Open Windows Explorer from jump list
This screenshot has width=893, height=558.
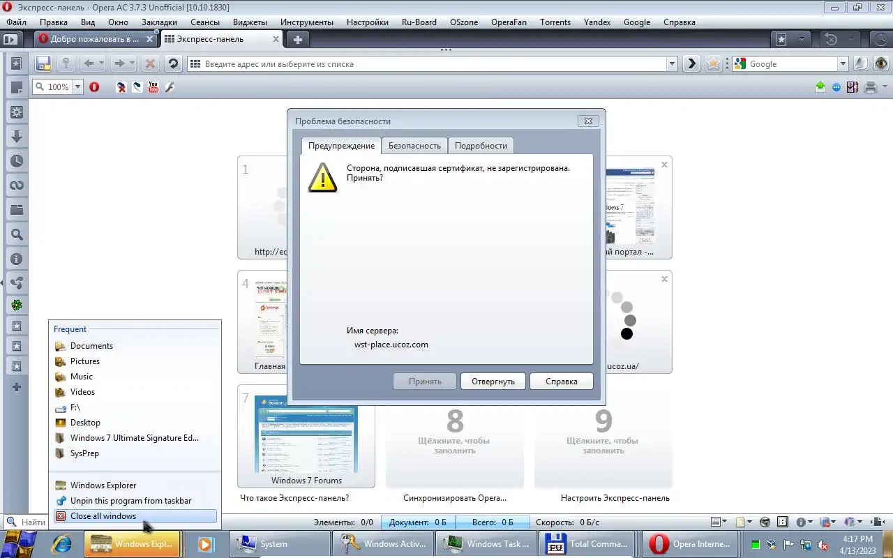(x=135, y=485)
